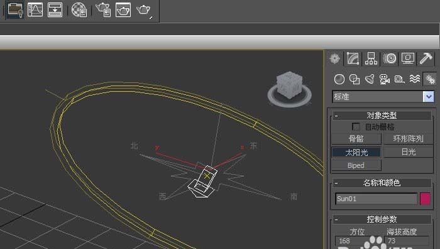Toggle the 自动栅格 checkbox
The height and width of the screenshot is (249, 440).
point(356,126)
